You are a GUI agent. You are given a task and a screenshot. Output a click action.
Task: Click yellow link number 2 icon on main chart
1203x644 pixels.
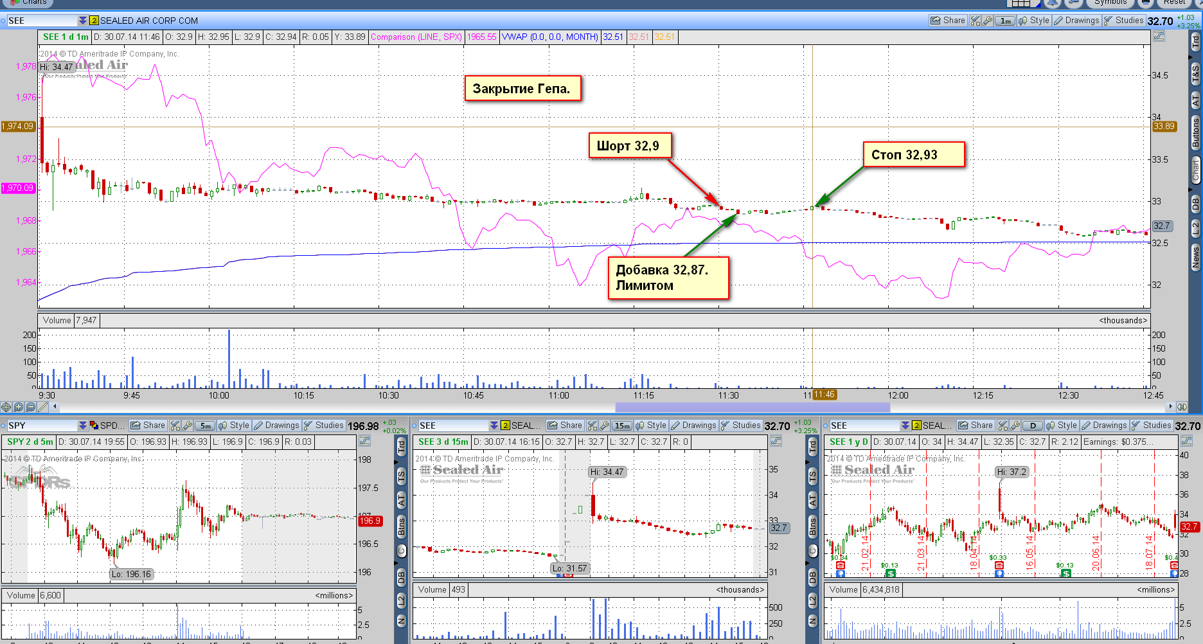[x=94, y=21]
